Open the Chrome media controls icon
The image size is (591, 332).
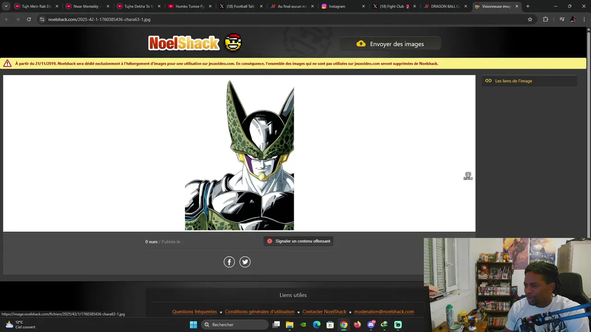(x=562, y=19)
